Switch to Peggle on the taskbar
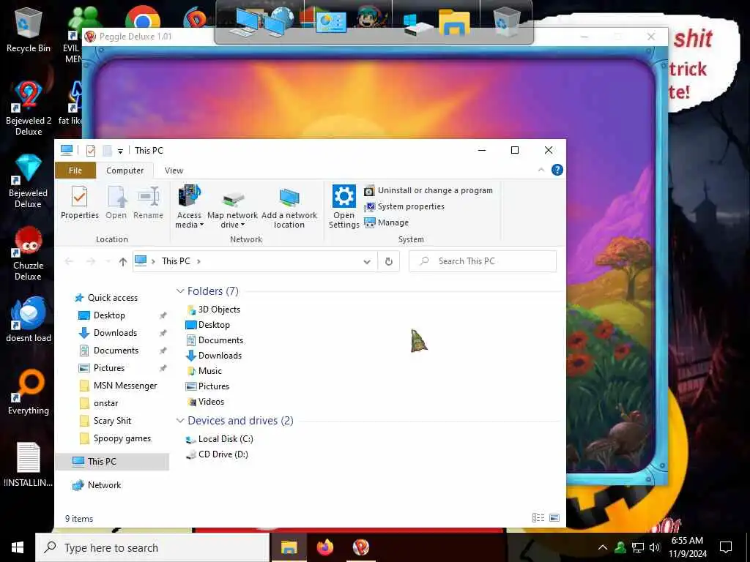 360,547
